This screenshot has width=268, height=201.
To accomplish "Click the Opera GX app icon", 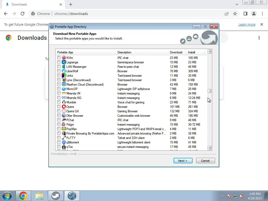I will 64,111.
